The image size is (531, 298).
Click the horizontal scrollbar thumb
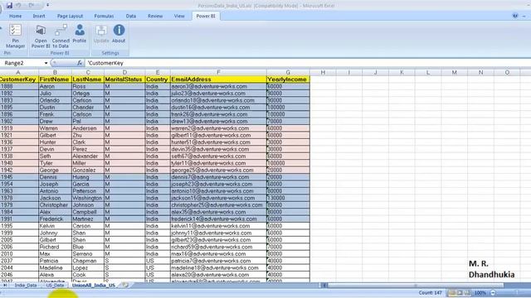(x=416, y=286)
